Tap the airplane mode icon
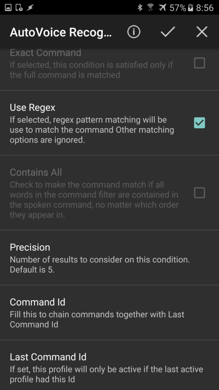The width and height of the screenshot is (219, 390). (162, 8)
